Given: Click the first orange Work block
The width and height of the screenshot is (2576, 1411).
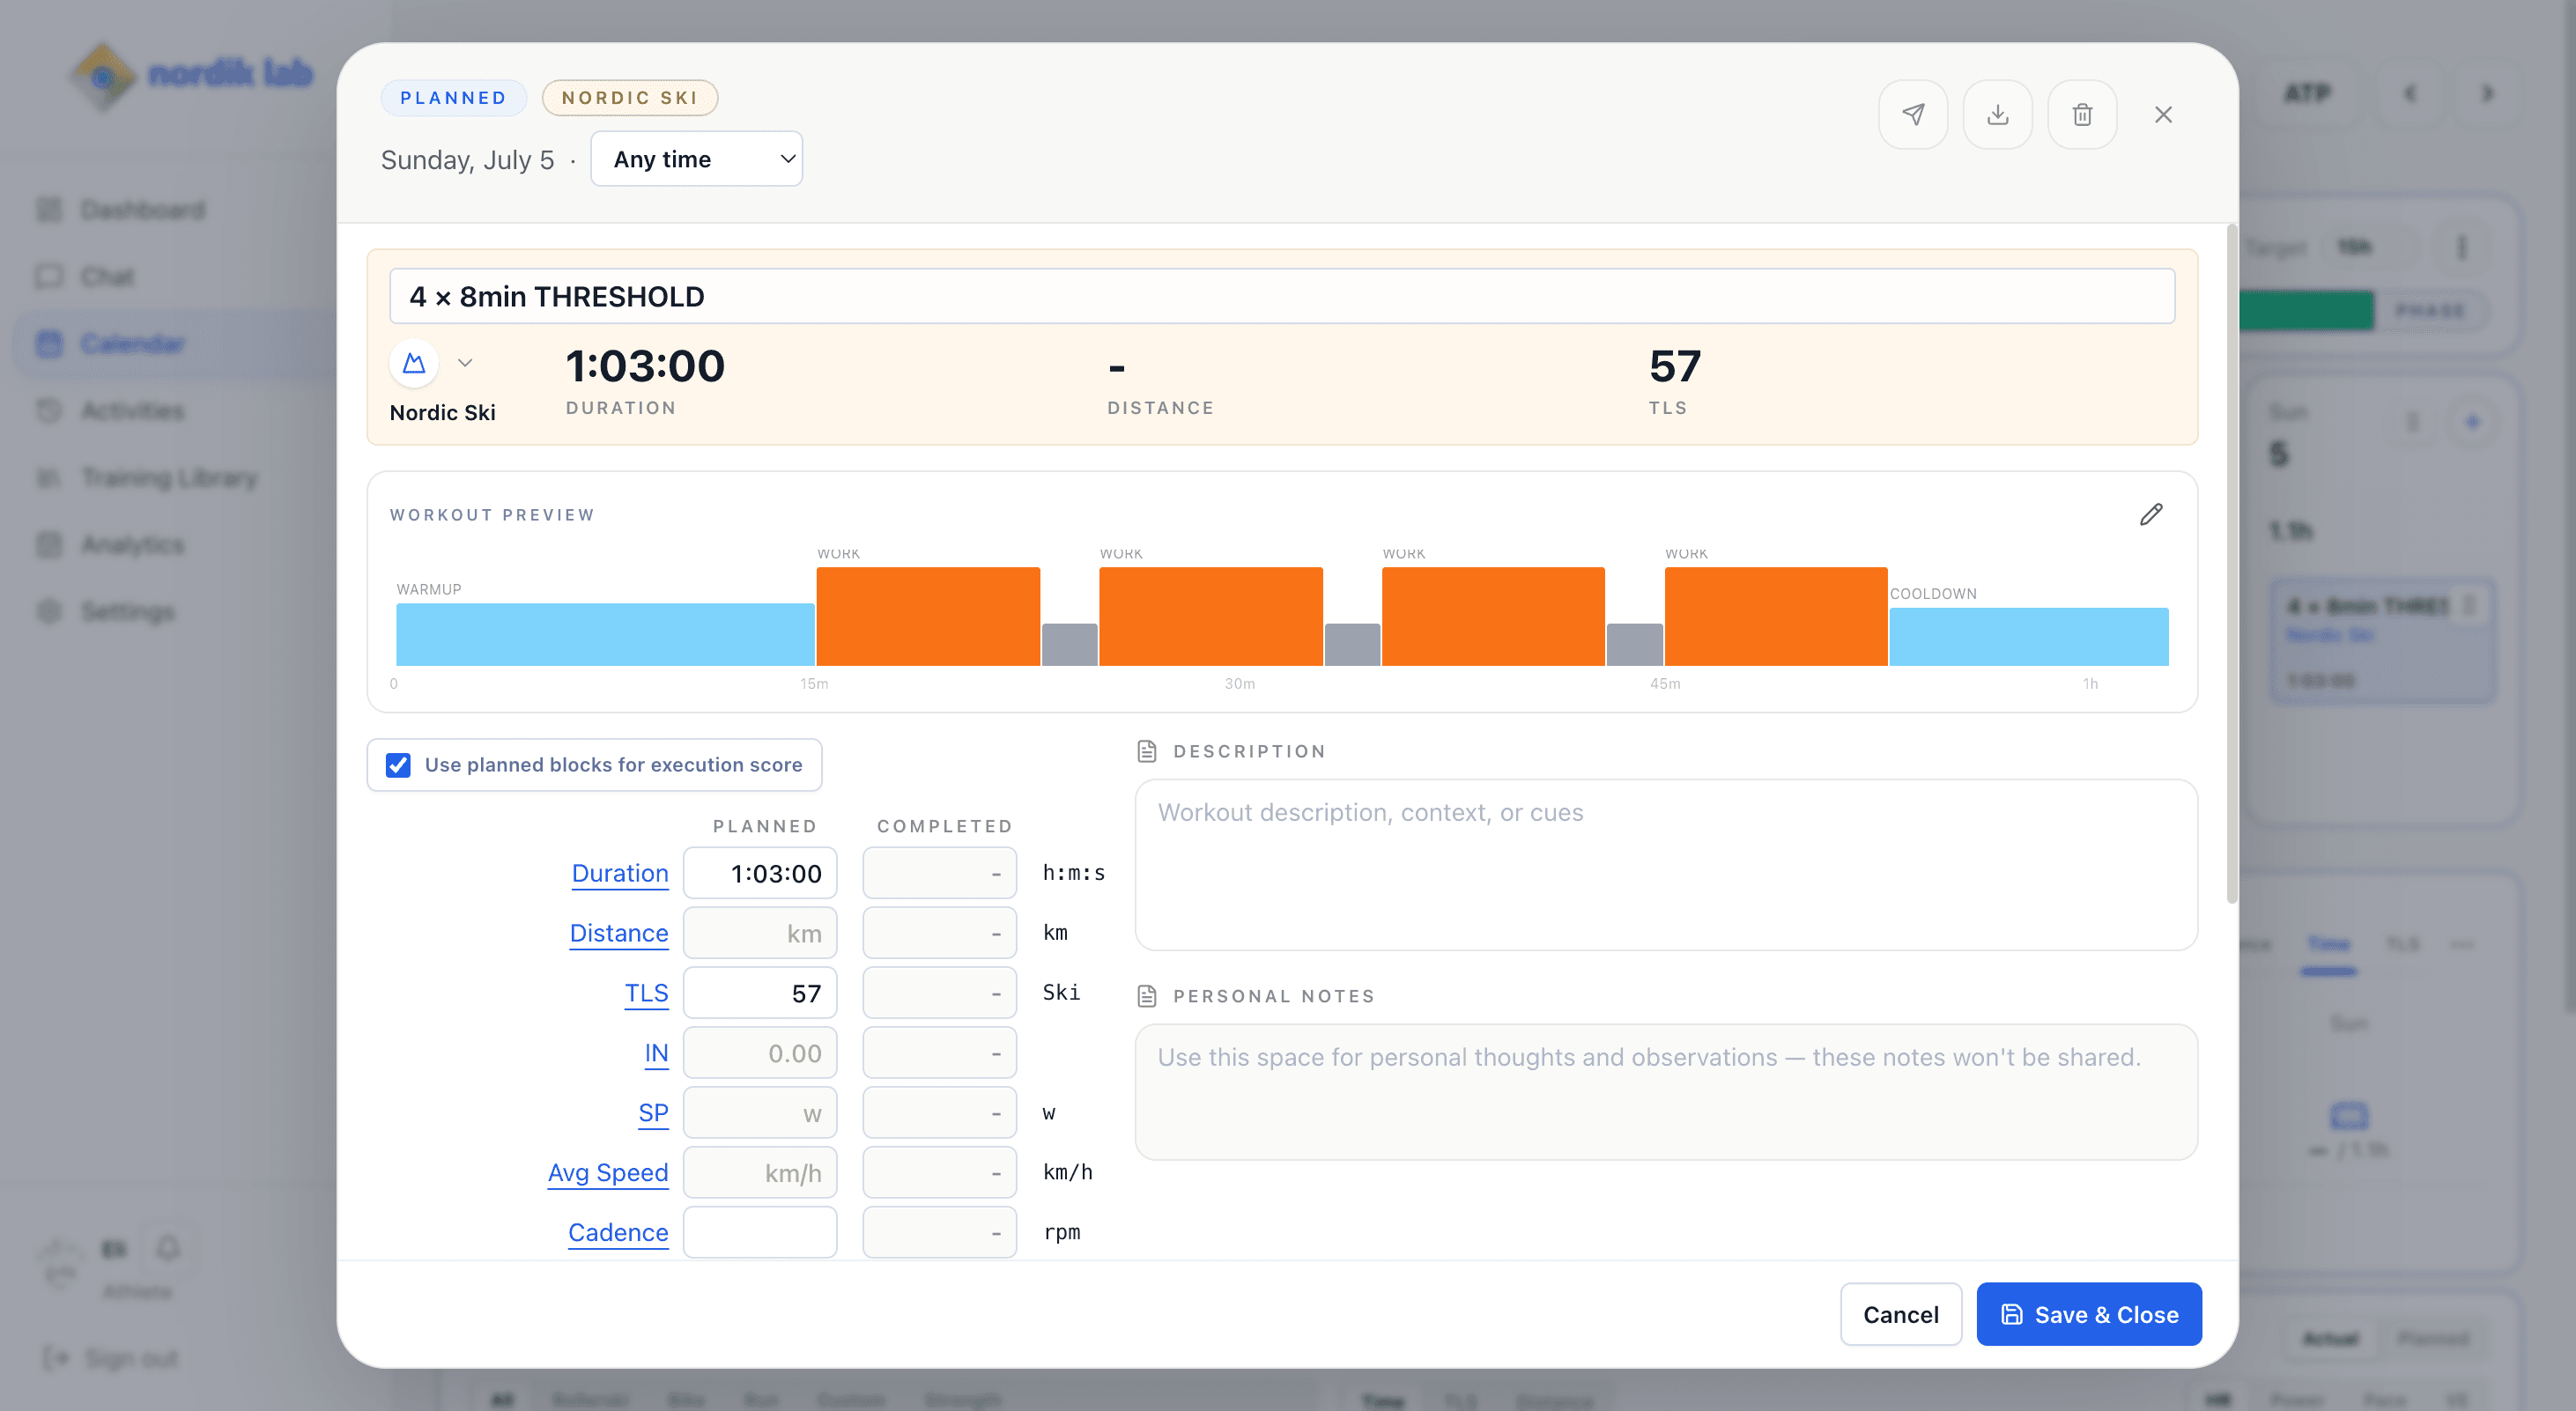Looking at the screenshot, I should pos(928,616).
